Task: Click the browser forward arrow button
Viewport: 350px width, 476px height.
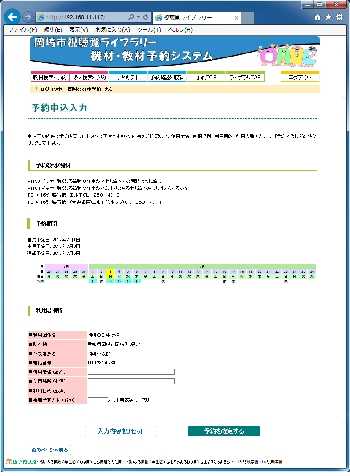Action: (28, 17)
